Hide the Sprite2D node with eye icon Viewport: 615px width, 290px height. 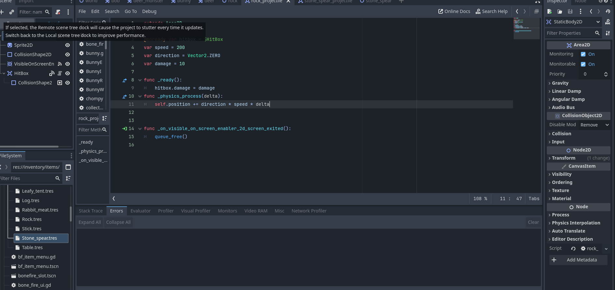[68, 45]
